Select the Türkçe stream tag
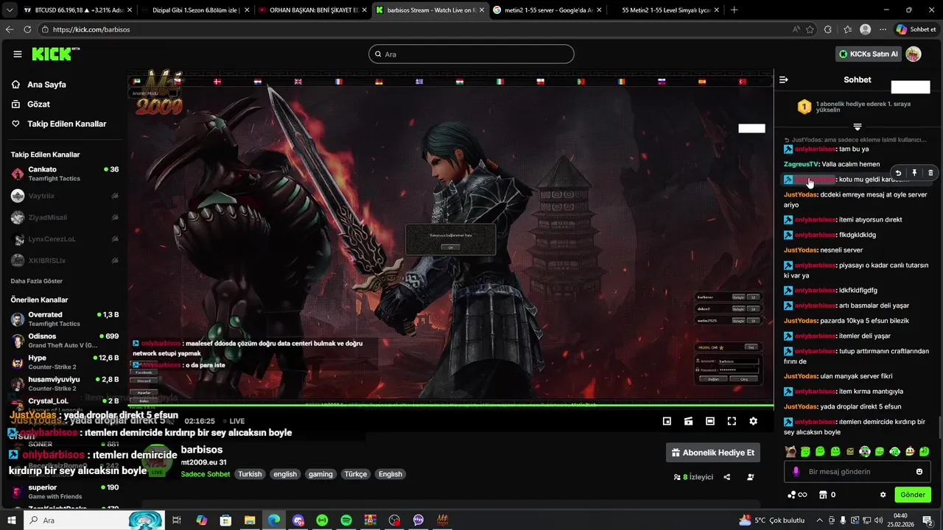 [356, 474]
